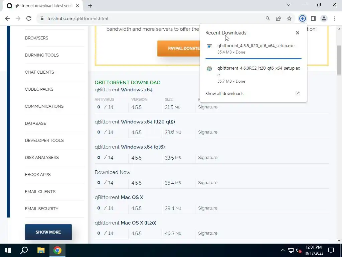
Task: Open downloads page via external-link icon
Action: (x=298, y=94)
